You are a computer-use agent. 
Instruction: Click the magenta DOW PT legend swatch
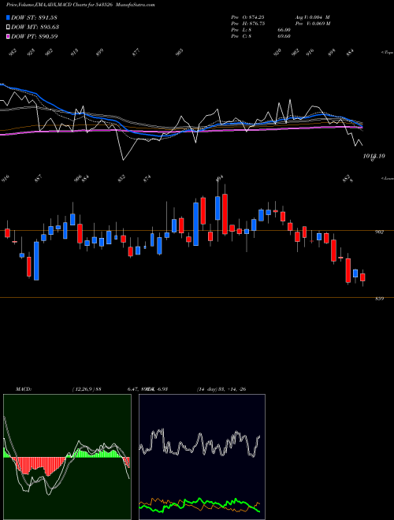click(9, 36)
